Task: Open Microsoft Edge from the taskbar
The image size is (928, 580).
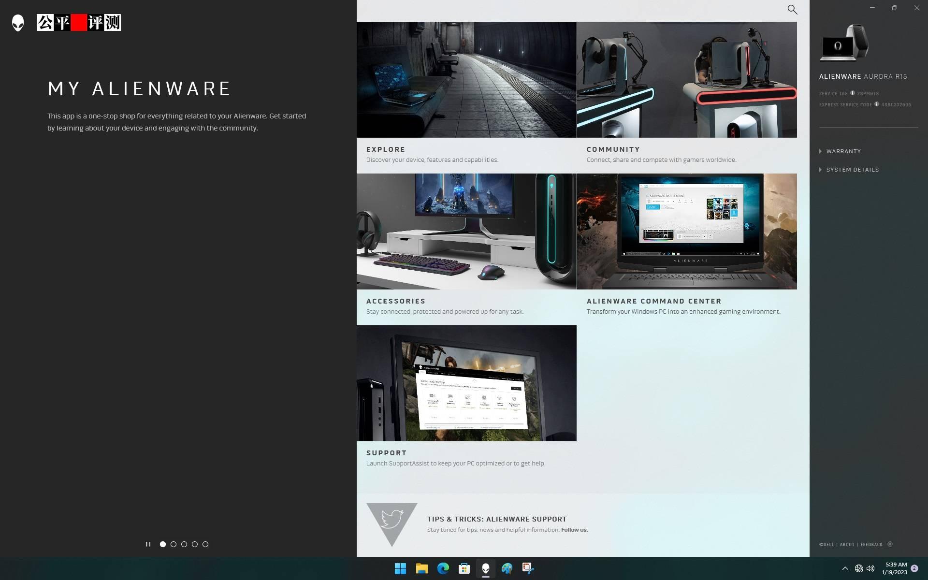Action: 443,569
